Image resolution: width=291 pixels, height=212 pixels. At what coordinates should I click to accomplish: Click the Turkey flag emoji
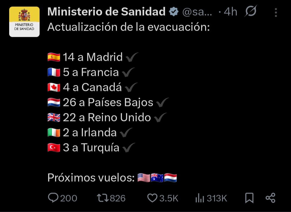tap(54, 148)
